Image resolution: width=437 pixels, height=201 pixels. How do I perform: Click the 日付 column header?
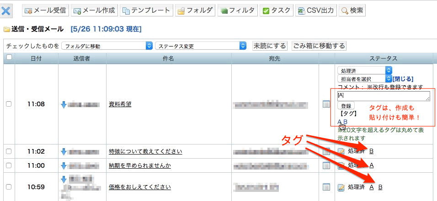[x=36, y=58]
